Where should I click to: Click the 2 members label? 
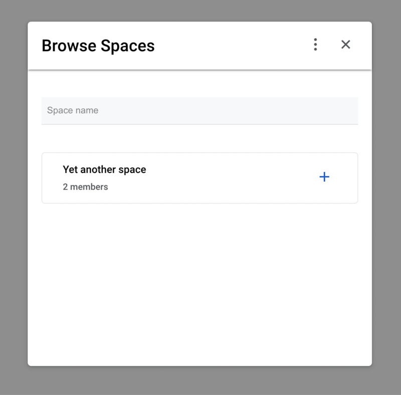click(x=85, y=186)
